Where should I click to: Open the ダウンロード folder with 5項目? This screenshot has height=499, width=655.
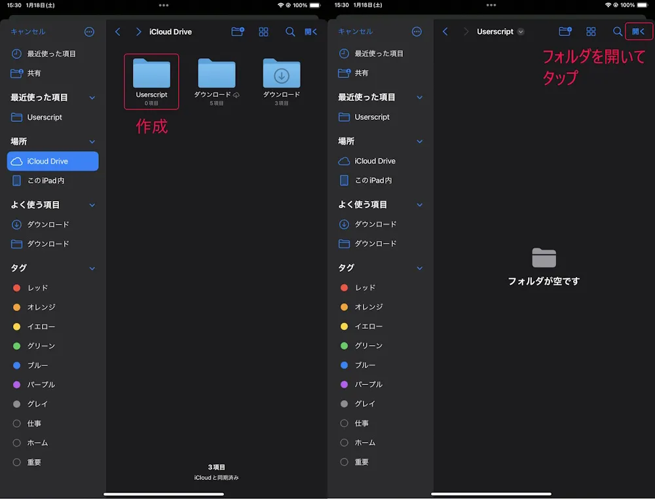point(216,73)
